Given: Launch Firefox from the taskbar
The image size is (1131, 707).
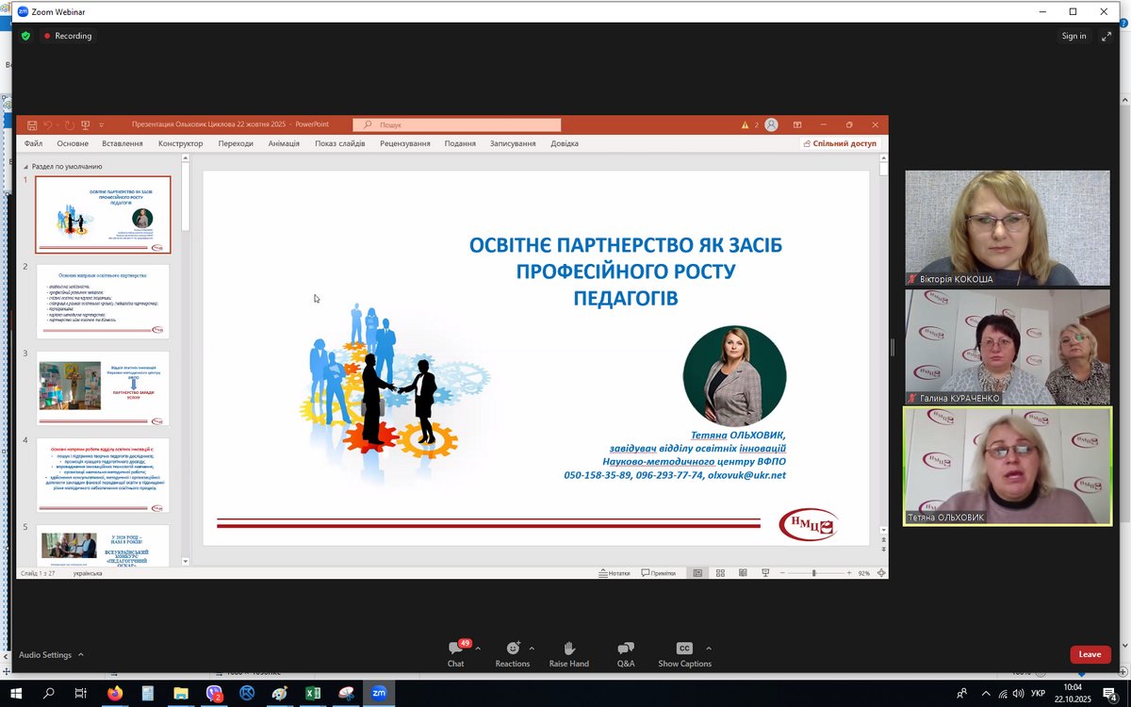Looking at the screenshot, I should click(x=115, y=693).
